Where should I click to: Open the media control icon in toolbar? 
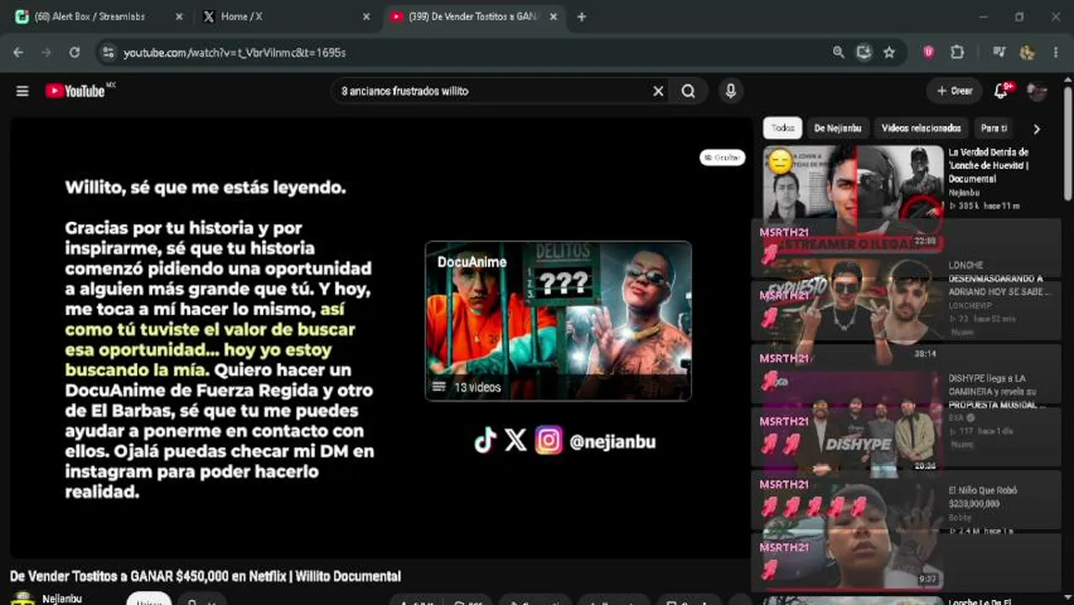(998, 52)
